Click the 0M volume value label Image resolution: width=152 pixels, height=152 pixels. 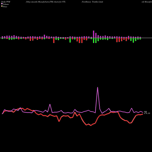click(x=145, y=112)
